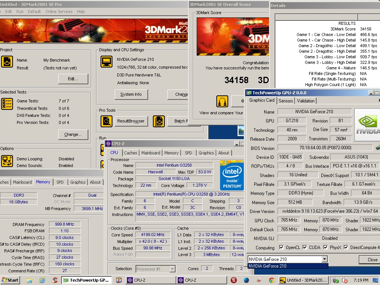This screenshot has height=285, width=380.
Task: Open the Run menu in 3DMark2001
Action: [20, 12]
